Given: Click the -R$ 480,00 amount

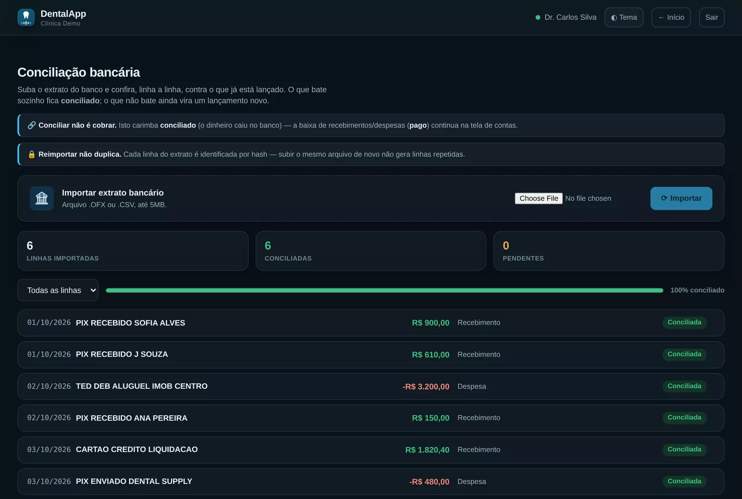Looking at the screenshot, I should point(429,482).
